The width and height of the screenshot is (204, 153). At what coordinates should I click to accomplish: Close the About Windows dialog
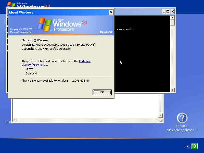(111, 12)
